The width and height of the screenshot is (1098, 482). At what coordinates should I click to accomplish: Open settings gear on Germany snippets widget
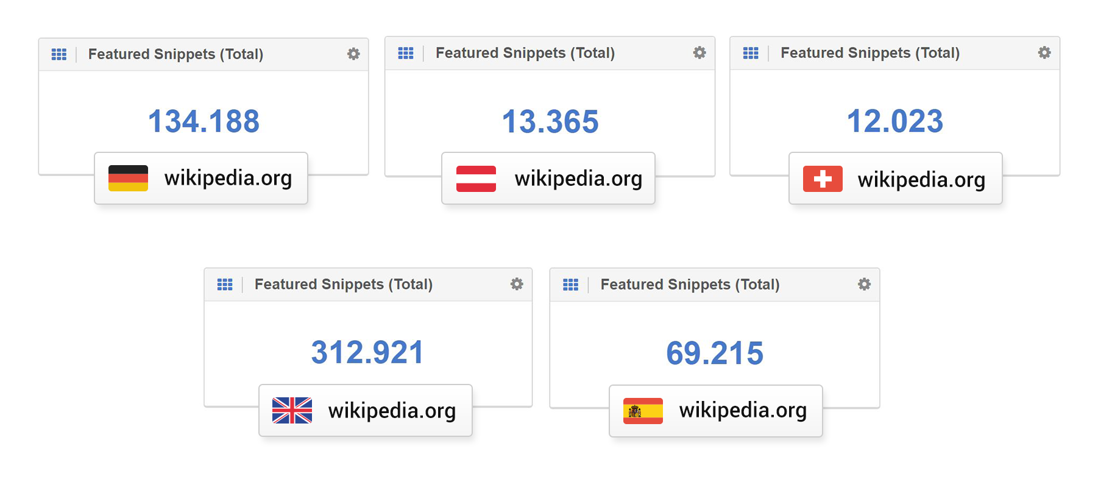click(353, 54)
